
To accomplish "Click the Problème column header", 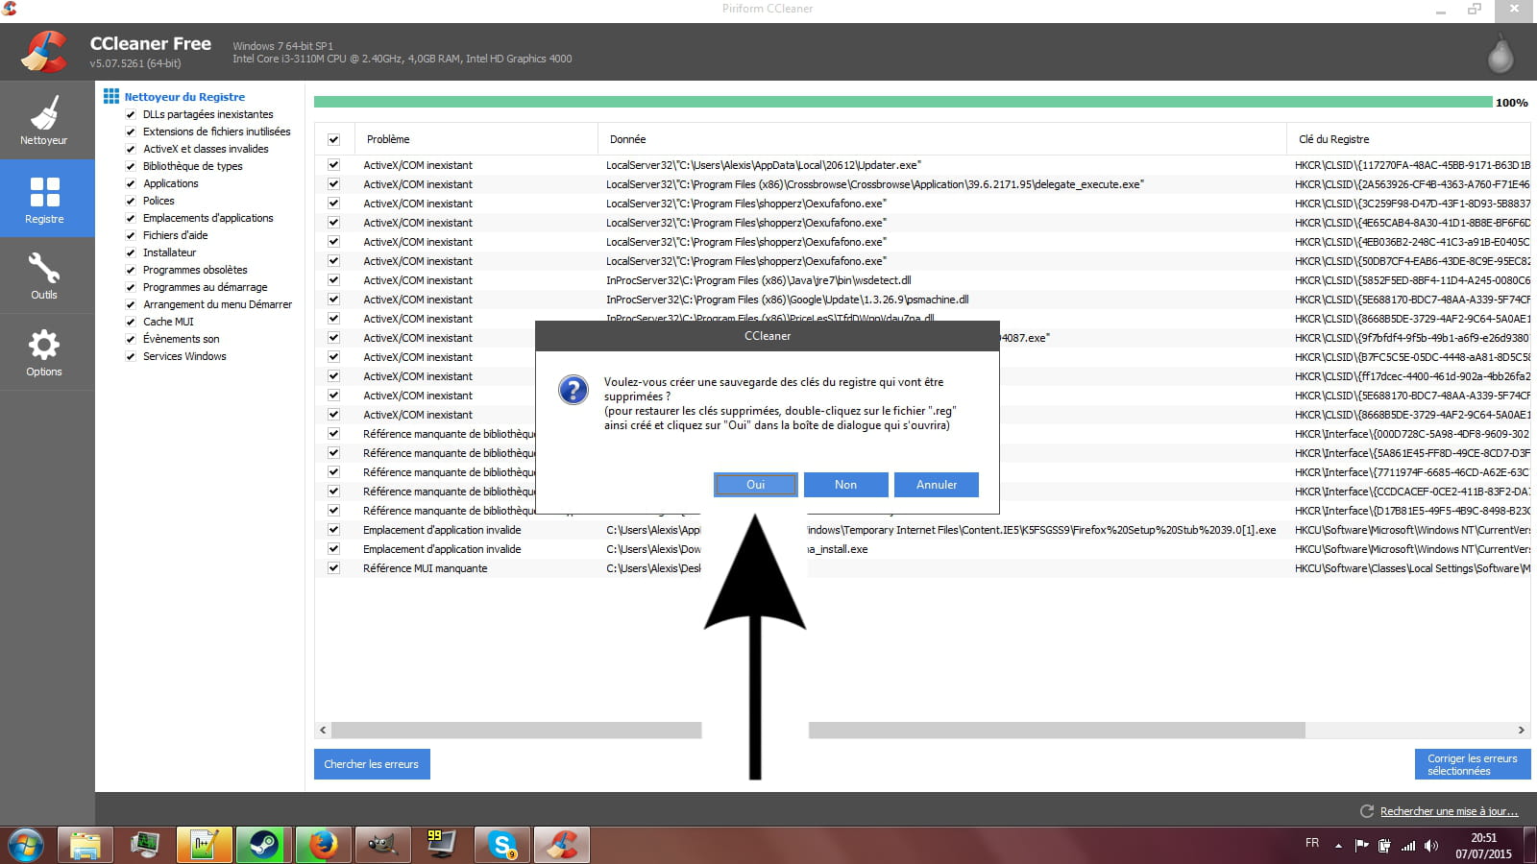I will 476,139.
